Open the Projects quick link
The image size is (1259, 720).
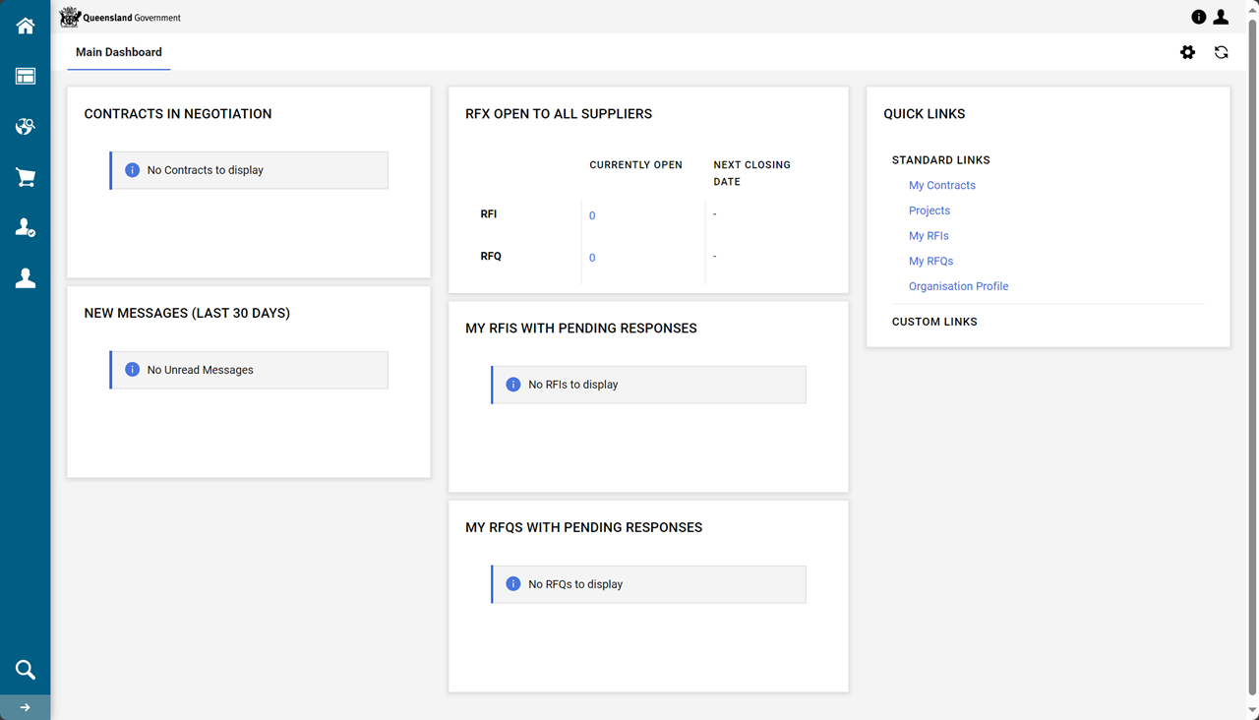point(929,210)
